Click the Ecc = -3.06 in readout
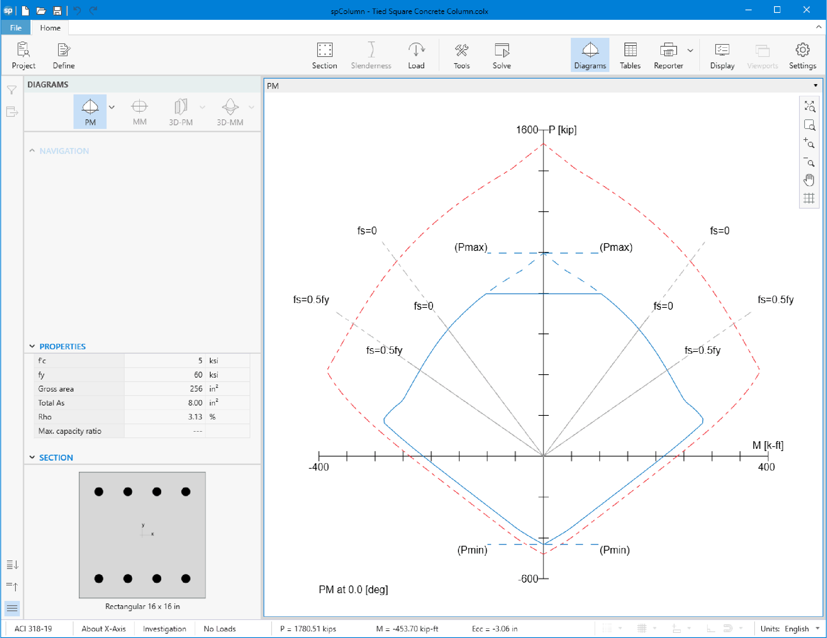Viewport: 827px width, 638px height. 494,628
